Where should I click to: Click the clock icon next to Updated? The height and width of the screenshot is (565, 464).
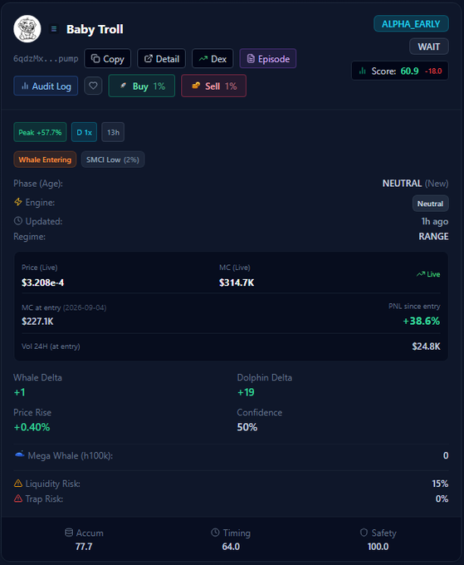(18, 221)
